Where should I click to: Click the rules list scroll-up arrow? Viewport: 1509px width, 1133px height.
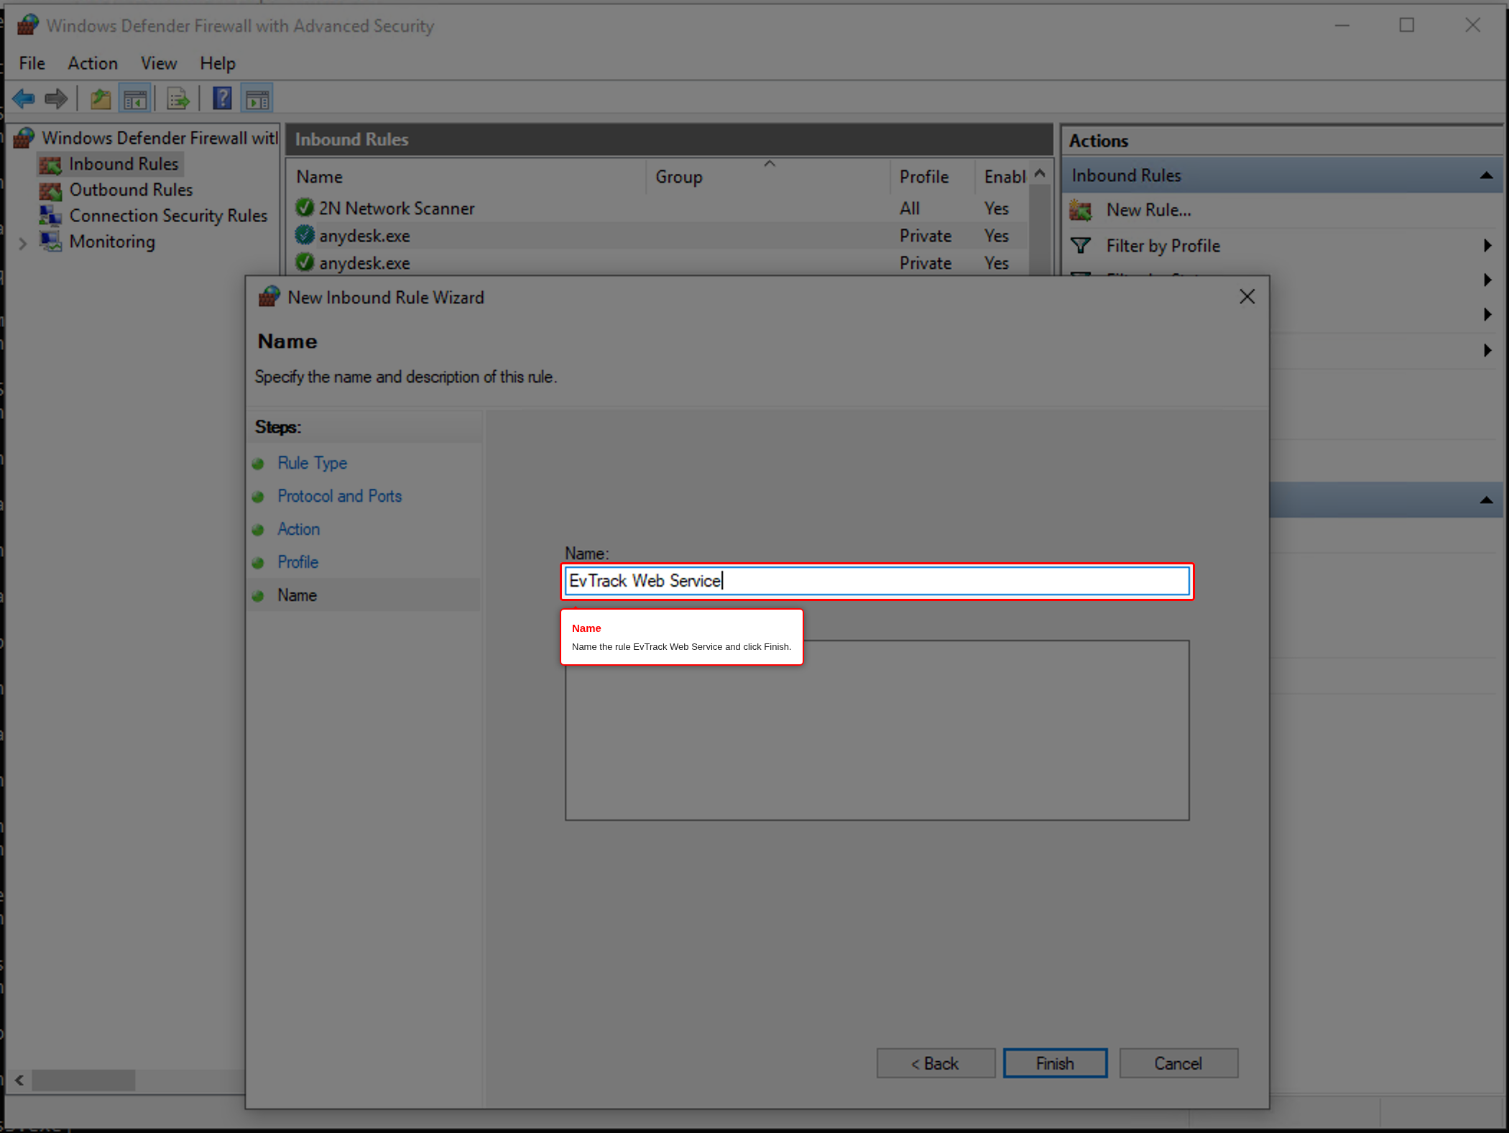[x=1040, y=174]
